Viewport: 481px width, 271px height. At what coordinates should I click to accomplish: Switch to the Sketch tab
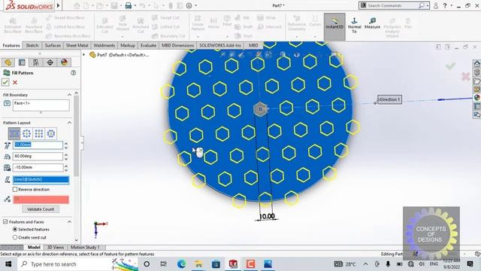[x=32, y=45]
